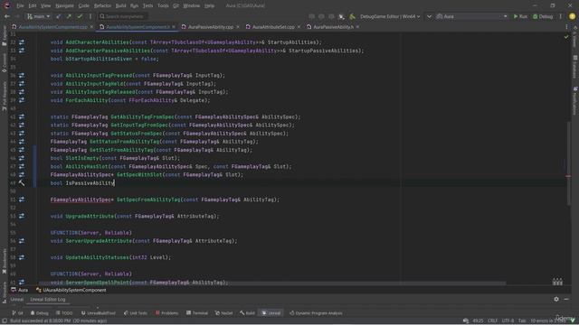This screenshot has width=579, height=325.
Task: Click the UAuraAbilitySystemComponent breadcrumb
Action: pos(71,291)
